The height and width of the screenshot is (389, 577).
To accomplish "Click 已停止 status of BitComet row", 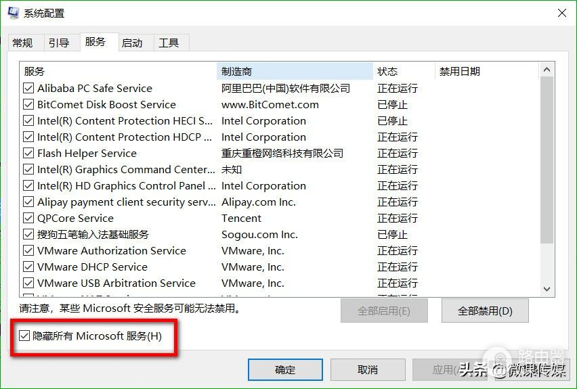I will click(392, 105).
